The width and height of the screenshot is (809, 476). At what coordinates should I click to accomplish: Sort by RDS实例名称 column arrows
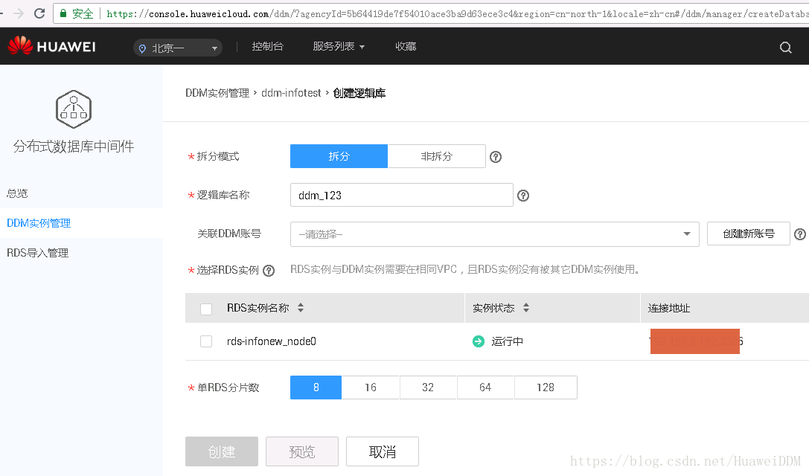click(x=300, y=308)
